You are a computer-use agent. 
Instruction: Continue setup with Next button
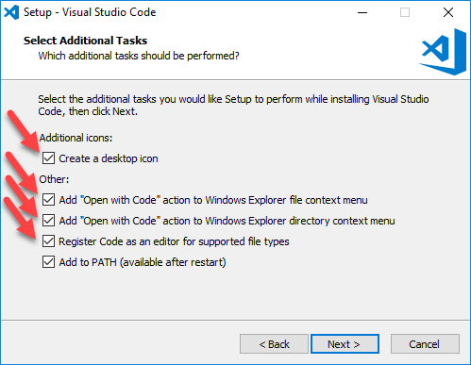click(x=345, y=344)
